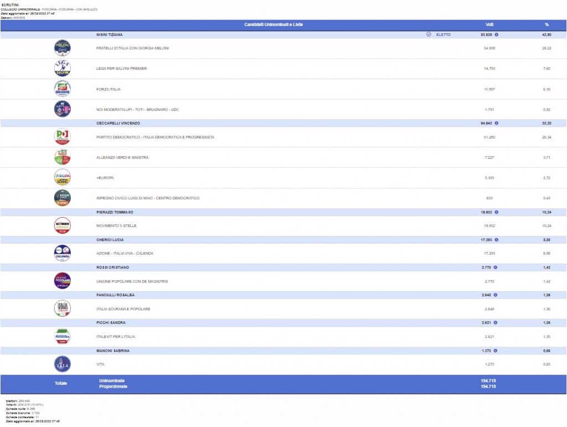Click the Partito Democratico PD logo
Image resolution: width=567 pixels, height=427 pixels.
coord(62,137)
